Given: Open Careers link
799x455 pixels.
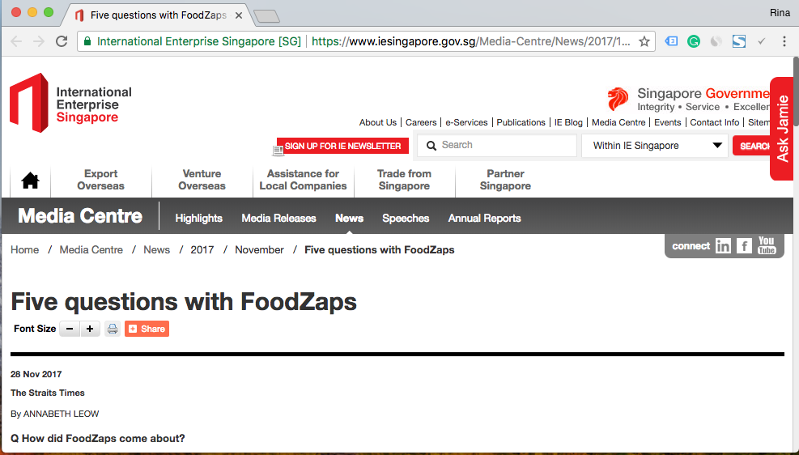Looking at the screenshot, I should pyautogui.click(x=421, y=122).
